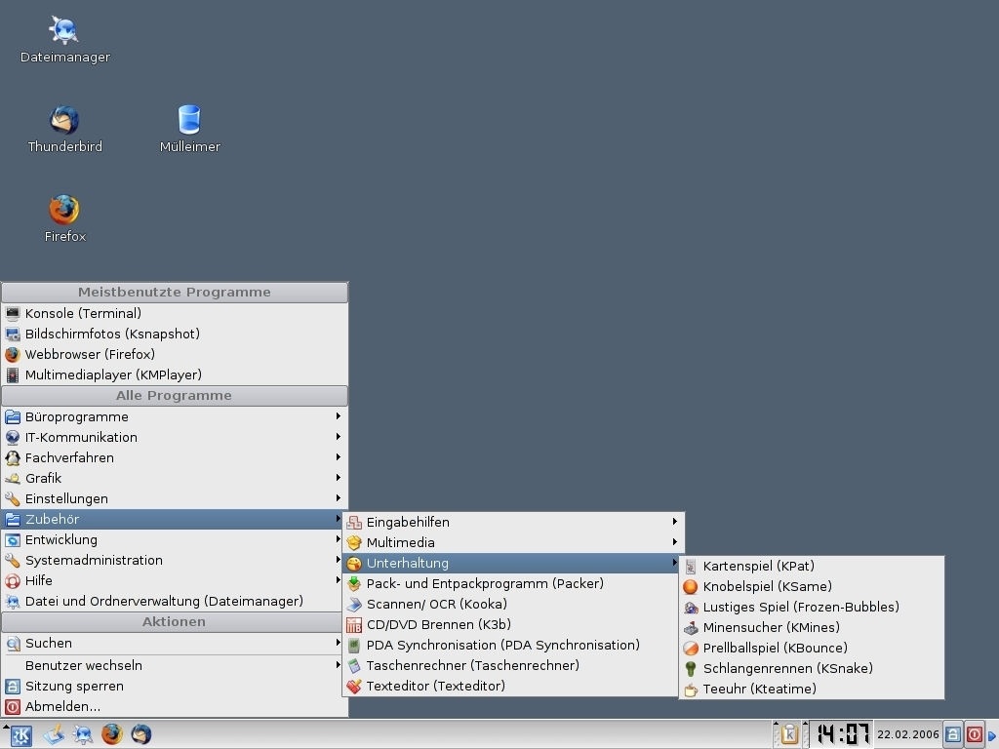Open the Dateimanager desktop icon

click(x=64, y=39)
